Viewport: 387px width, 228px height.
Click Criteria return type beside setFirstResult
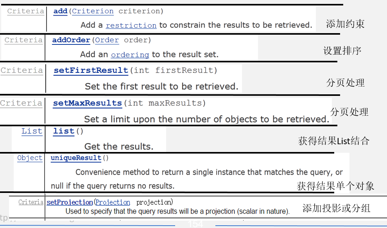click(22, 71)
